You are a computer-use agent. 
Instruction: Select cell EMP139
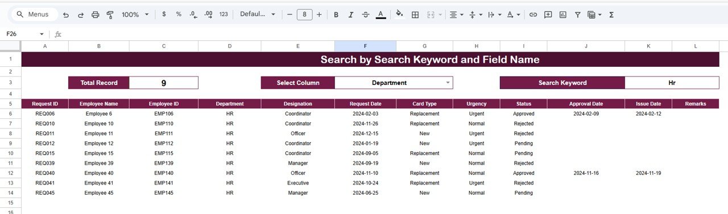(x=164, y=163)
